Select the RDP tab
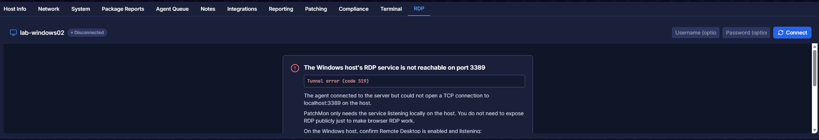 coord(419,9)
